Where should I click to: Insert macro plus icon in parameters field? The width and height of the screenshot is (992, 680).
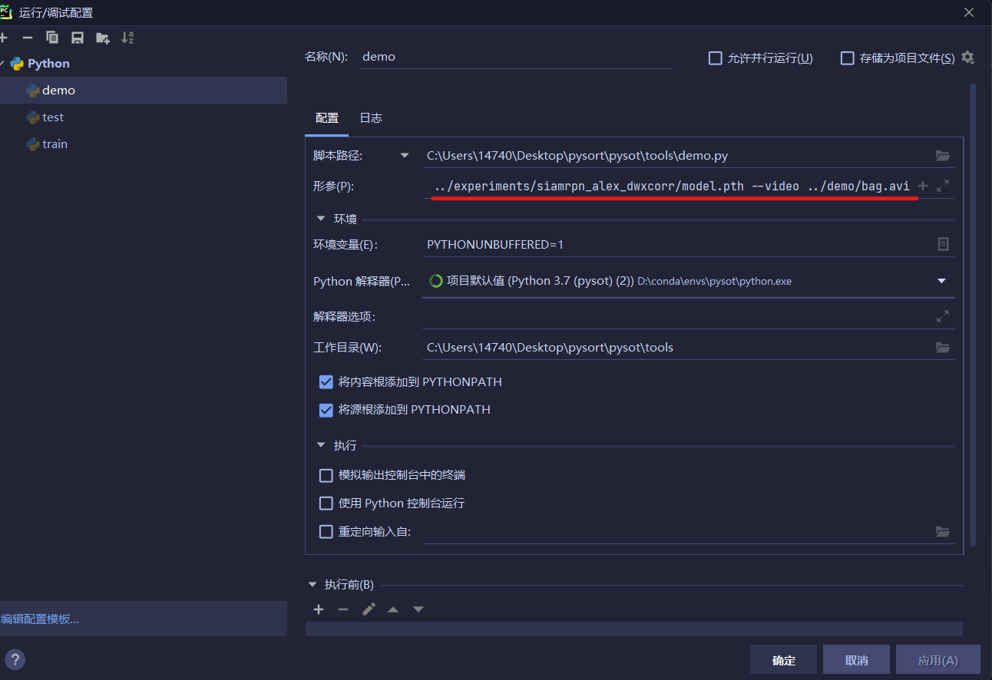coord(923,186)
